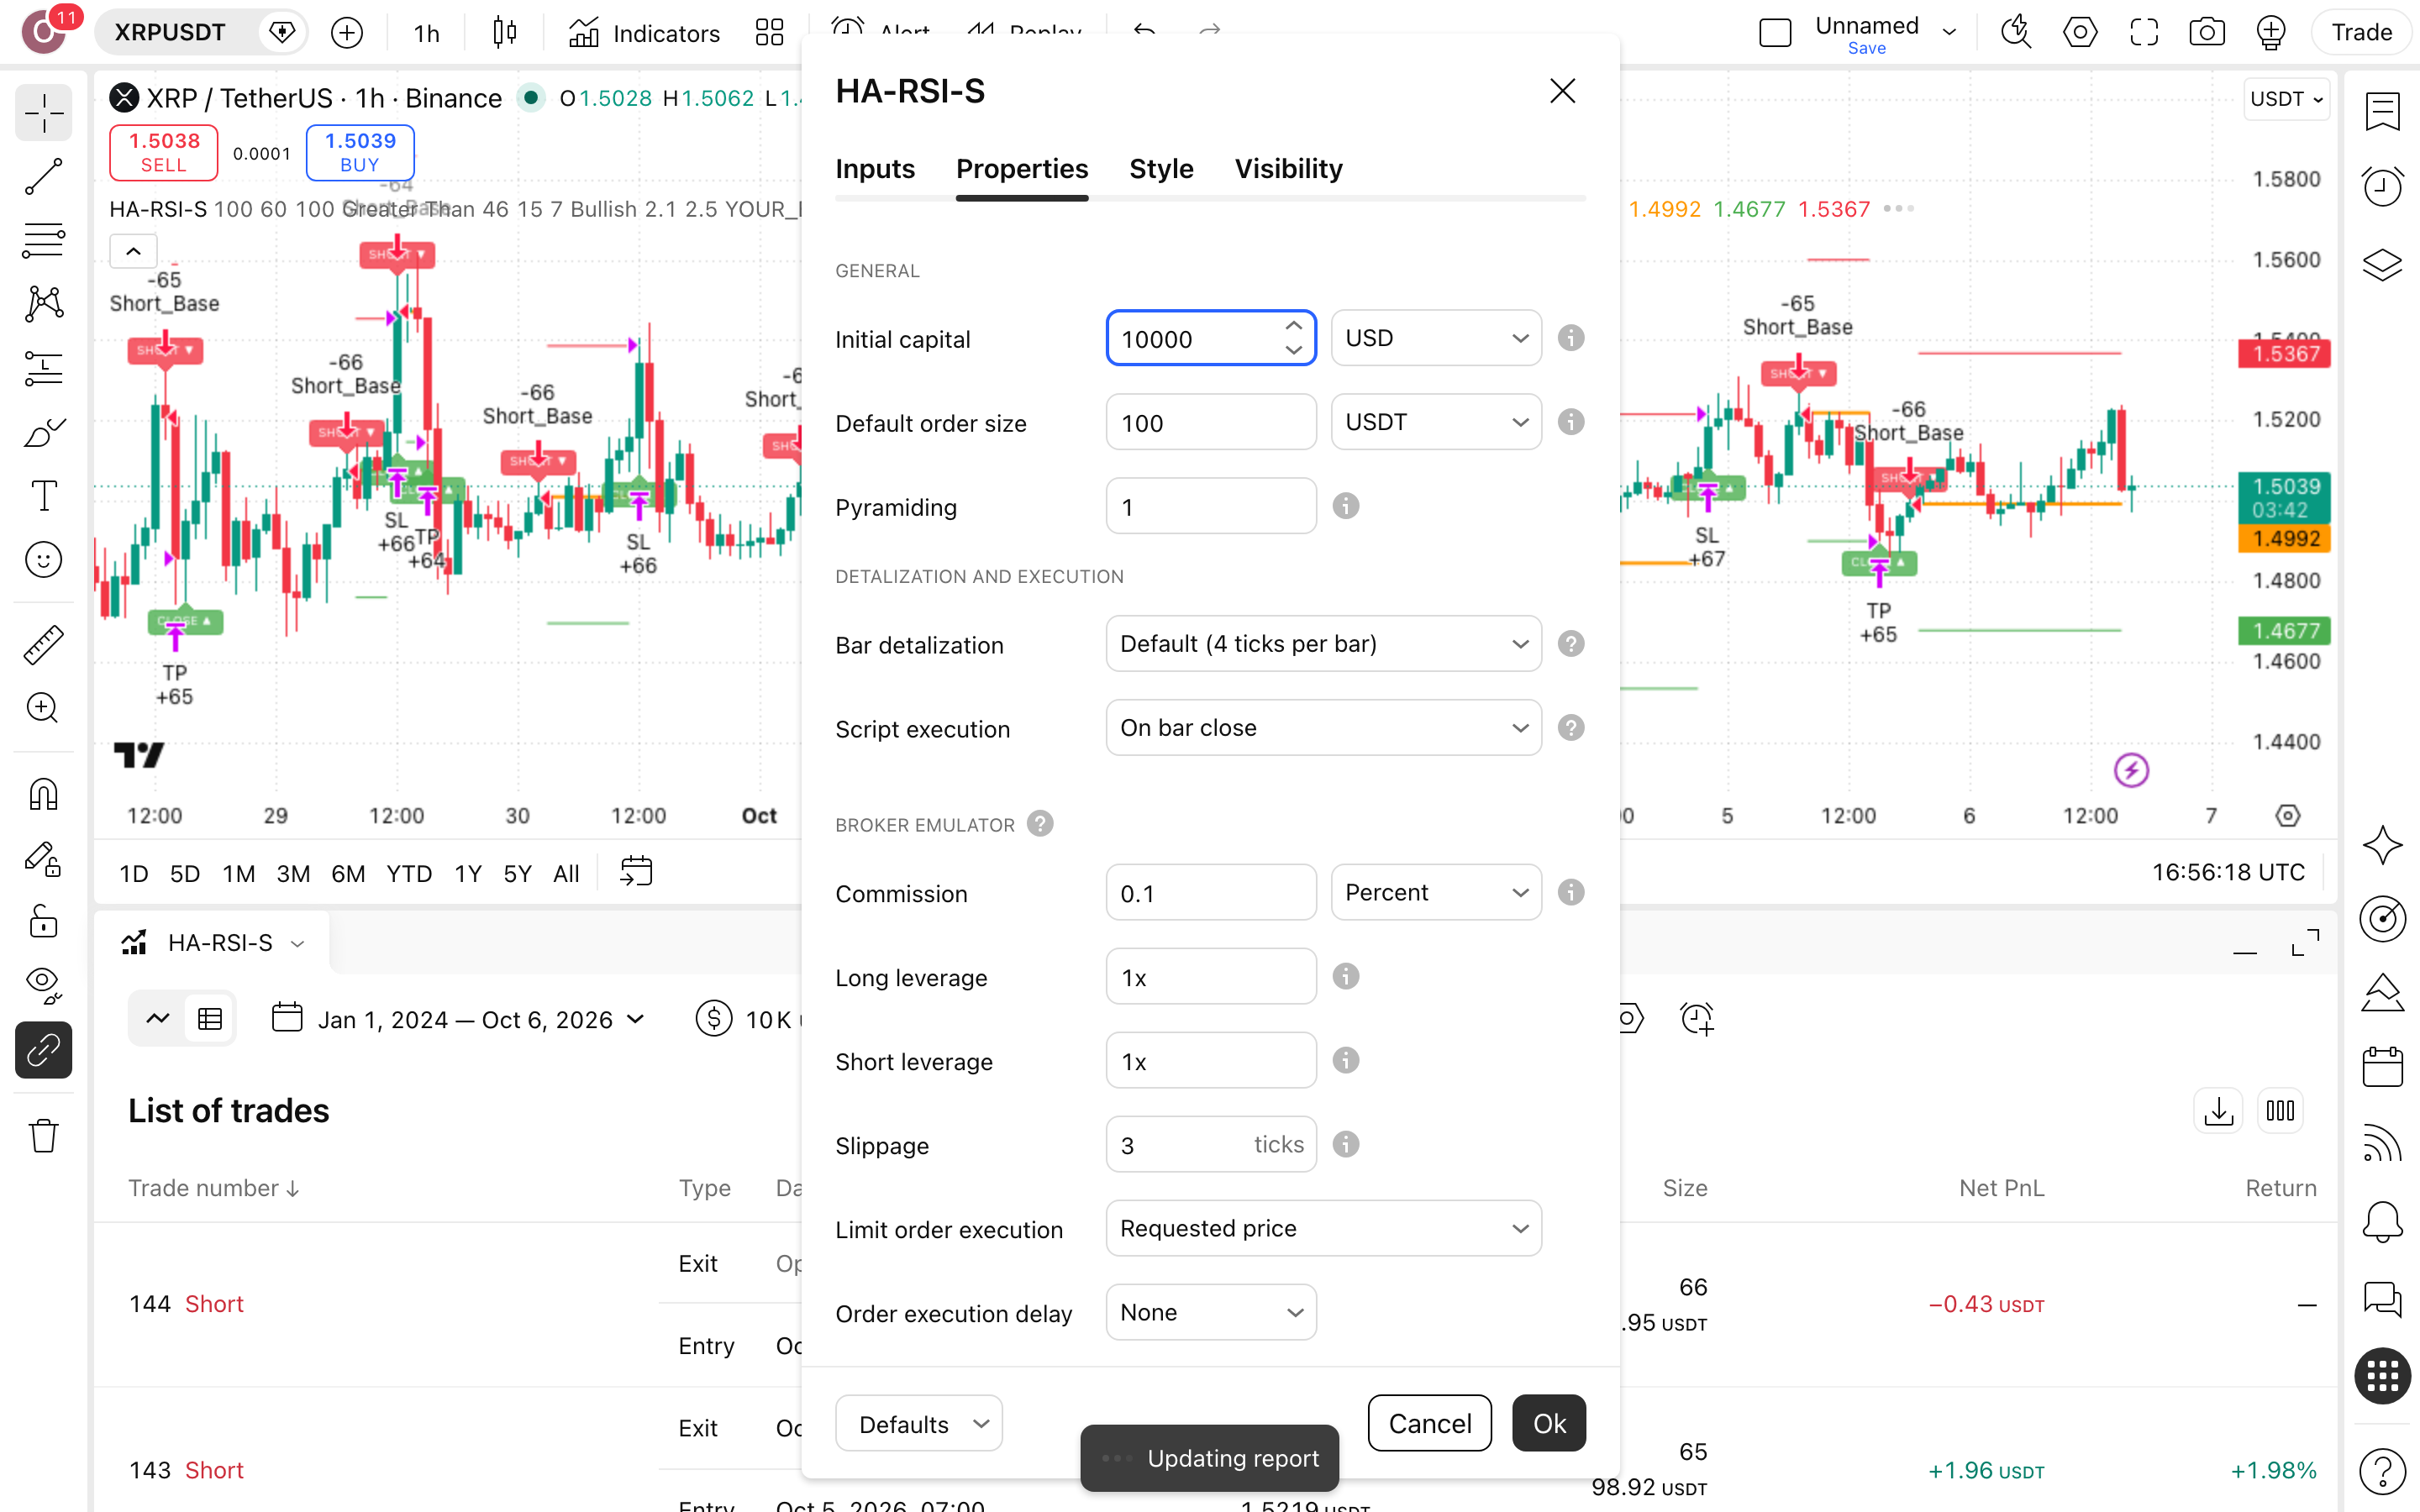Select the 1Y time range
Viewport: 2420px width, 1512px height.
pos(467,873)
